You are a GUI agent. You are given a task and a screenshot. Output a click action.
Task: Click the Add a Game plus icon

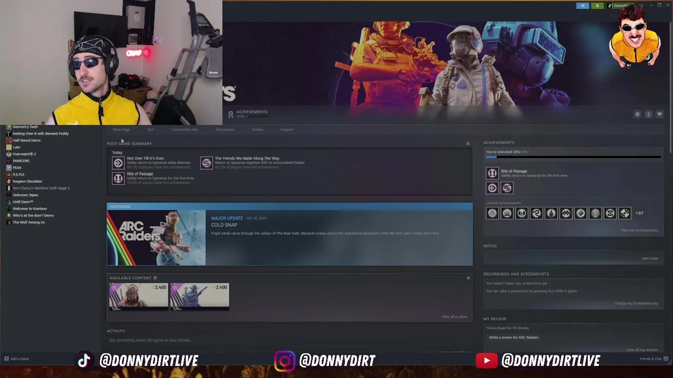[x=6, y=359]
